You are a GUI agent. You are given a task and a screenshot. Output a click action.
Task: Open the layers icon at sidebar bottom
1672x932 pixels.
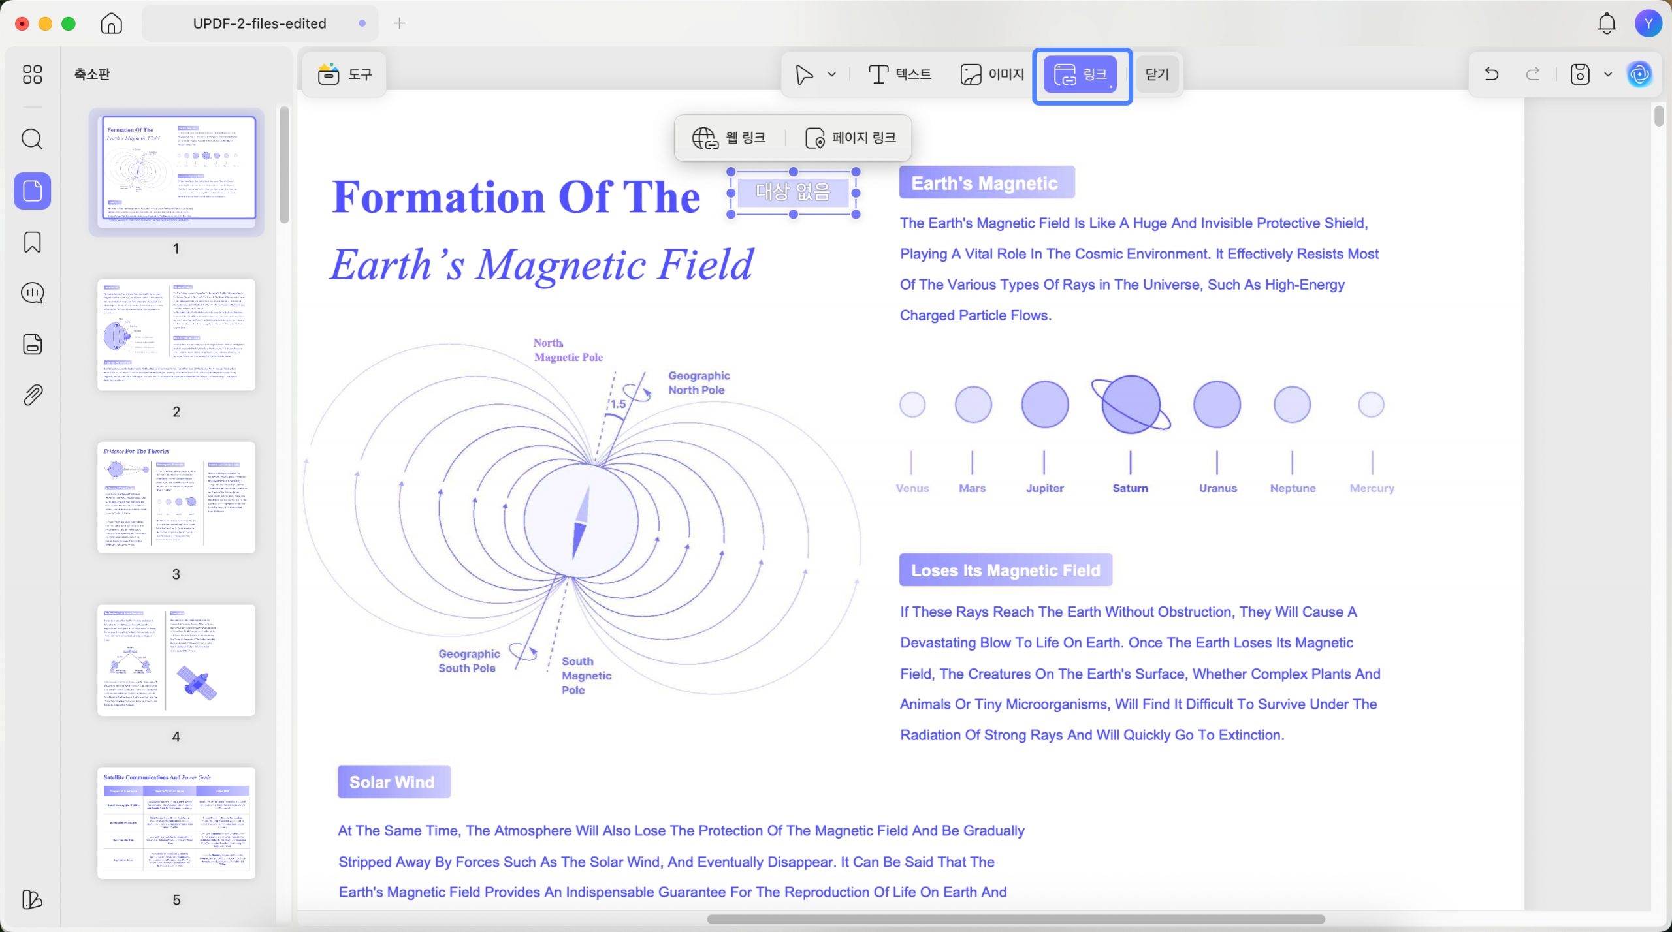click(32, 899)
